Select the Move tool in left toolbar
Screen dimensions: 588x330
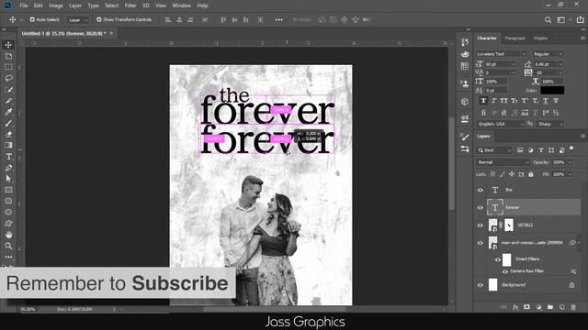[8, 45]
